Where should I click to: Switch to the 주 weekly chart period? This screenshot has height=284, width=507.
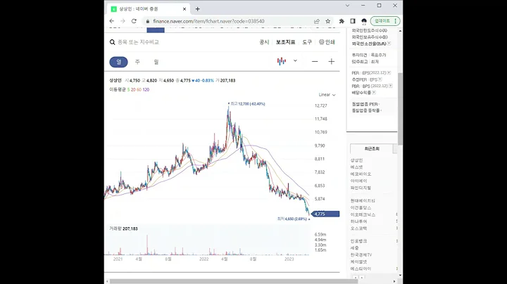pos(137,62)
